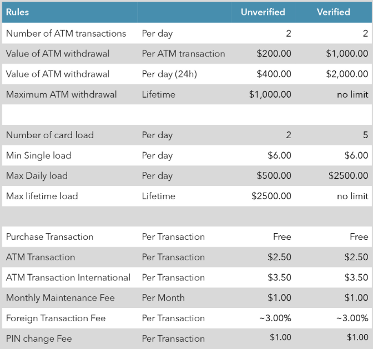Click the $200.00 unverified ATM withdrawal value
This screenshot has height=349, width=373.
point(274,54)
